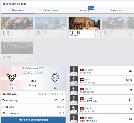The width and height of the screenshot is (134, 123).
Task: Click cadiaN's portrait beside Most kills
Action: click(x=74, y=71)
